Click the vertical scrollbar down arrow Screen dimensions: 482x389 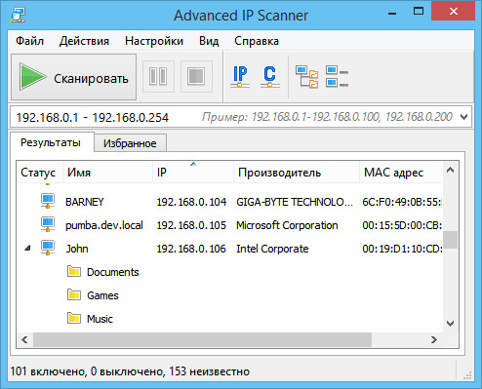(x=451, y=324)
